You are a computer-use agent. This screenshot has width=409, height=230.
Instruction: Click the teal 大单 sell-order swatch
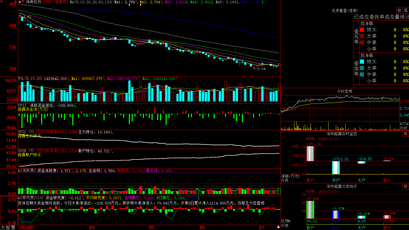[362, 68]
